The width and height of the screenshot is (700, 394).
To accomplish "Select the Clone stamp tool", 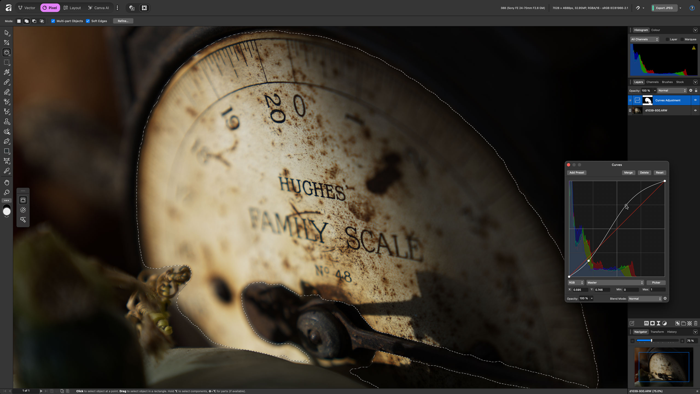I will [7, 121].
